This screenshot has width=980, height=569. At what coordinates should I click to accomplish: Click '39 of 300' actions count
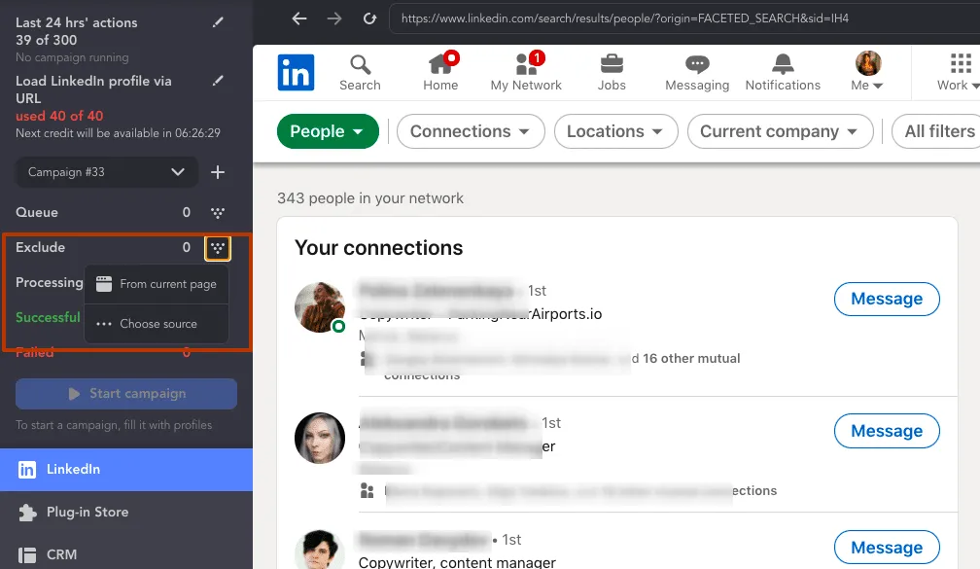click(47, 40)
